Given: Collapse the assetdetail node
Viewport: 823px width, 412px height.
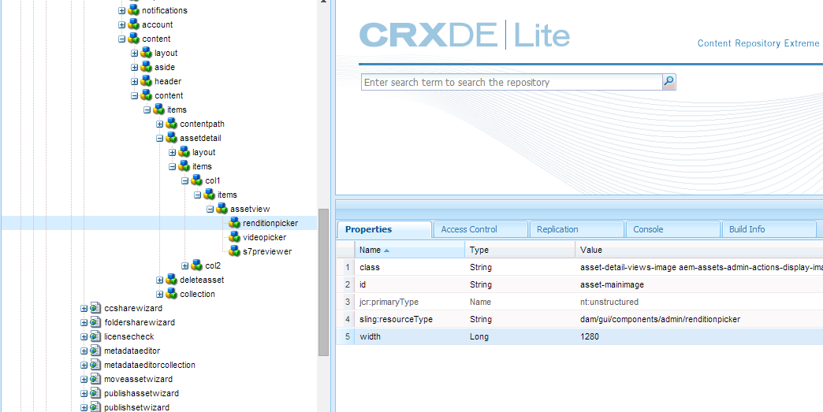Looking at the screenshot, I should pos(159,139).
